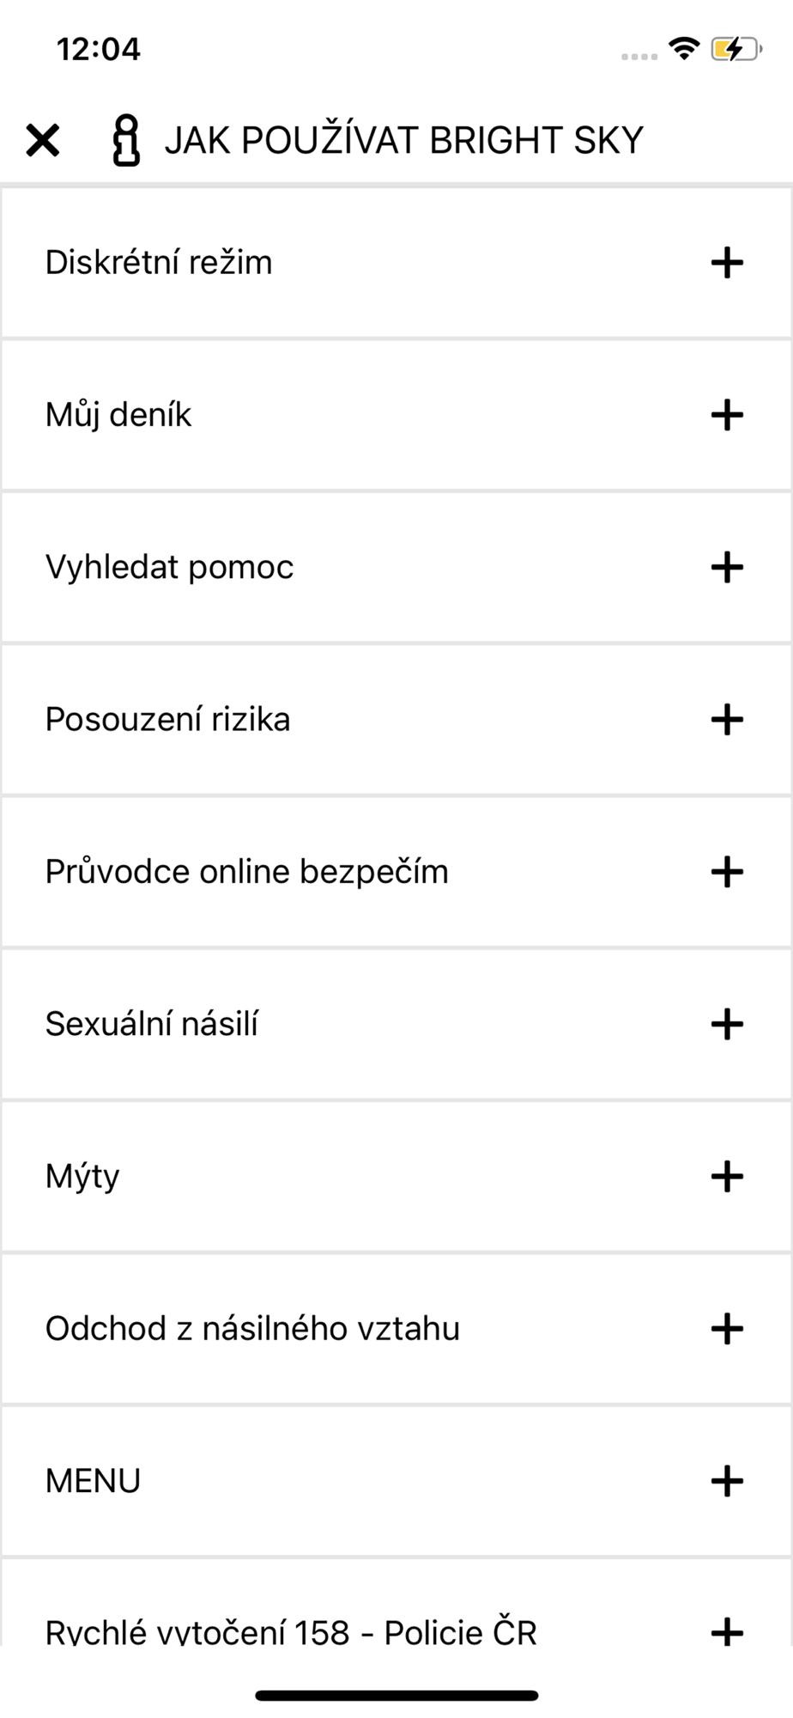Open the Diskrétní režim section label

point(159,263)
